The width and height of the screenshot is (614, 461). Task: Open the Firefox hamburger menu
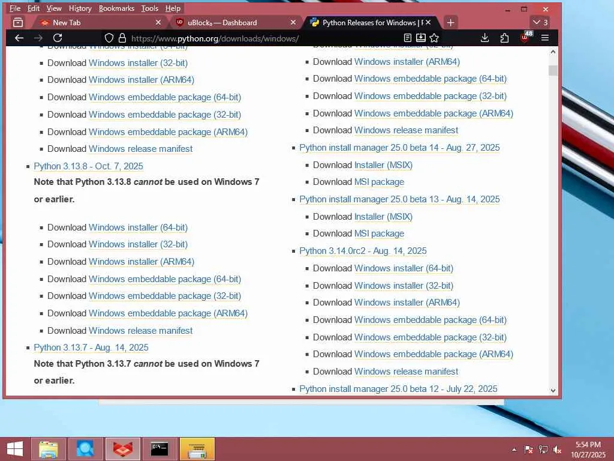coord(544,38)
